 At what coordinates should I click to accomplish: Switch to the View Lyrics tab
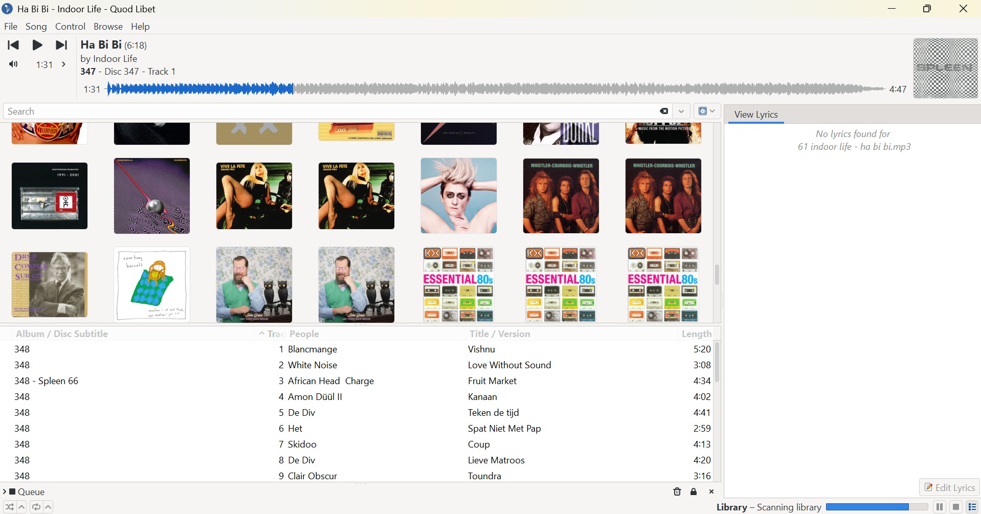755,115
